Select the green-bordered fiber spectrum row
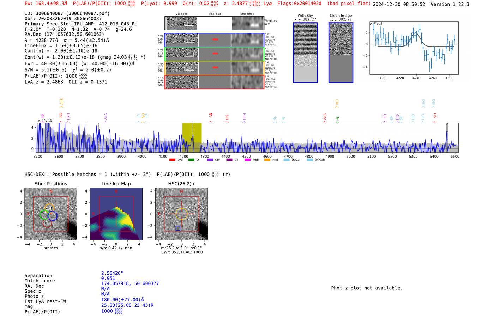This screenshot has height=336, width=494. pos(214,54)
